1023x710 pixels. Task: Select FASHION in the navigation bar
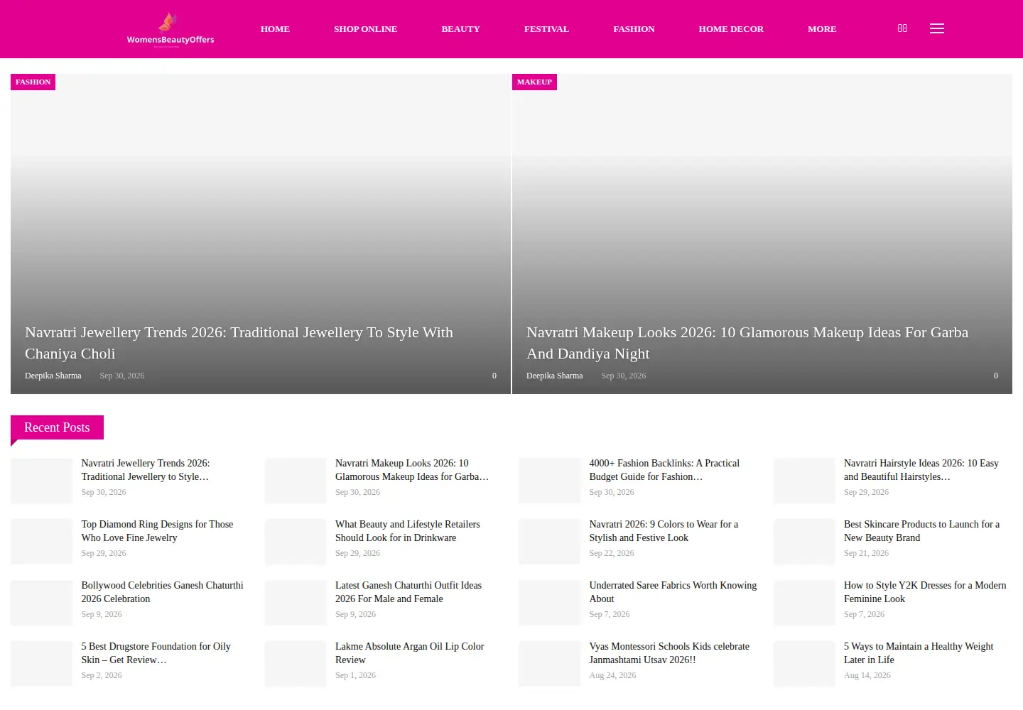[634, 29]
